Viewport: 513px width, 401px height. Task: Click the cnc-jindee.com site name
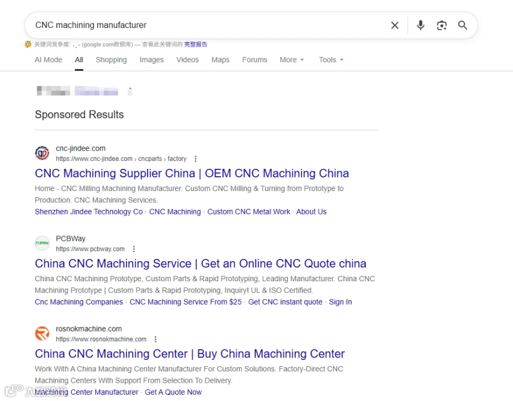point(80,149)
